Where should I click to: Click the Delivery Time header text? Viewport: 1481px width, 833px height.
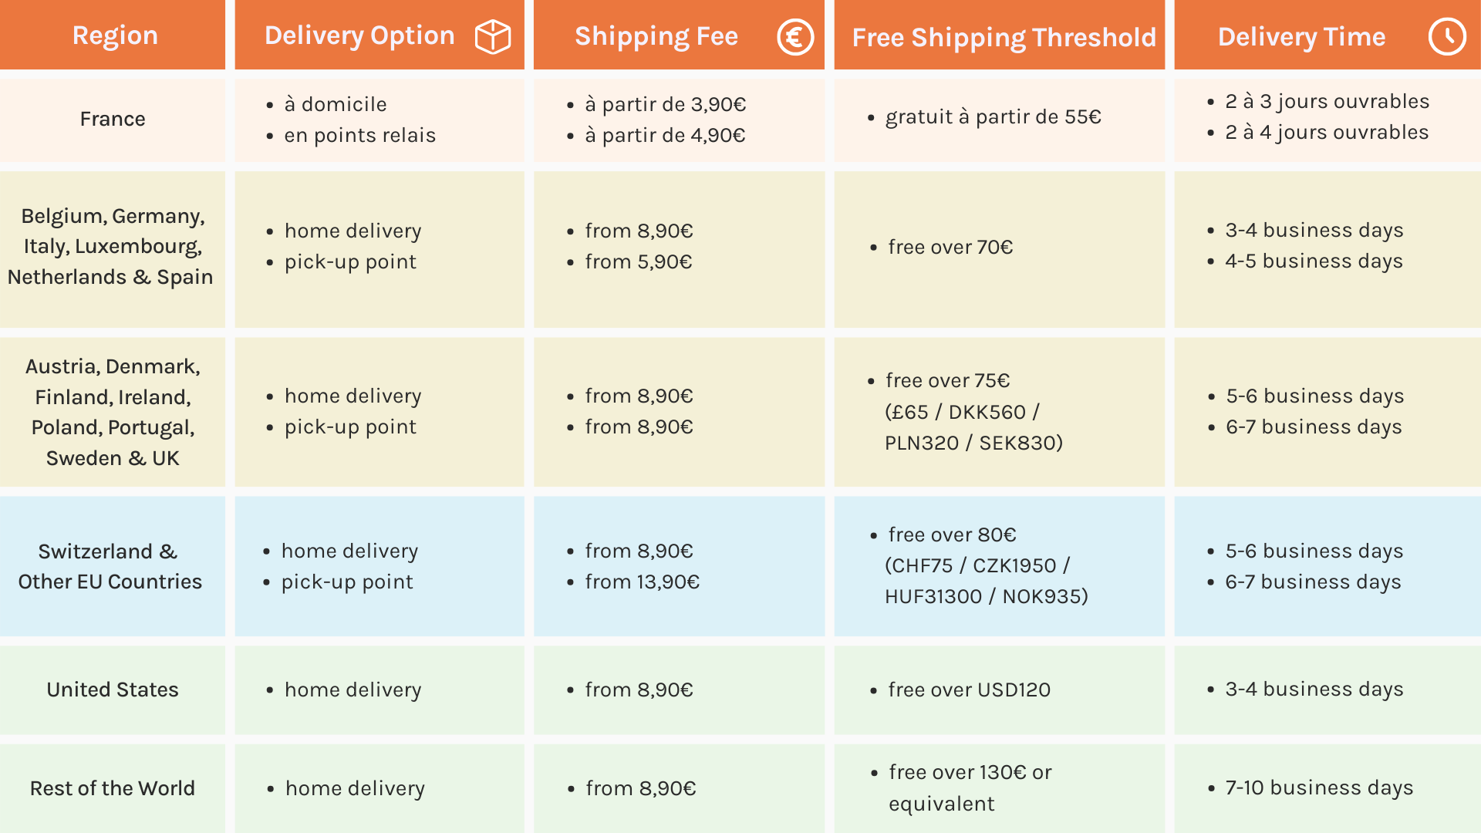pos(1301,36)
